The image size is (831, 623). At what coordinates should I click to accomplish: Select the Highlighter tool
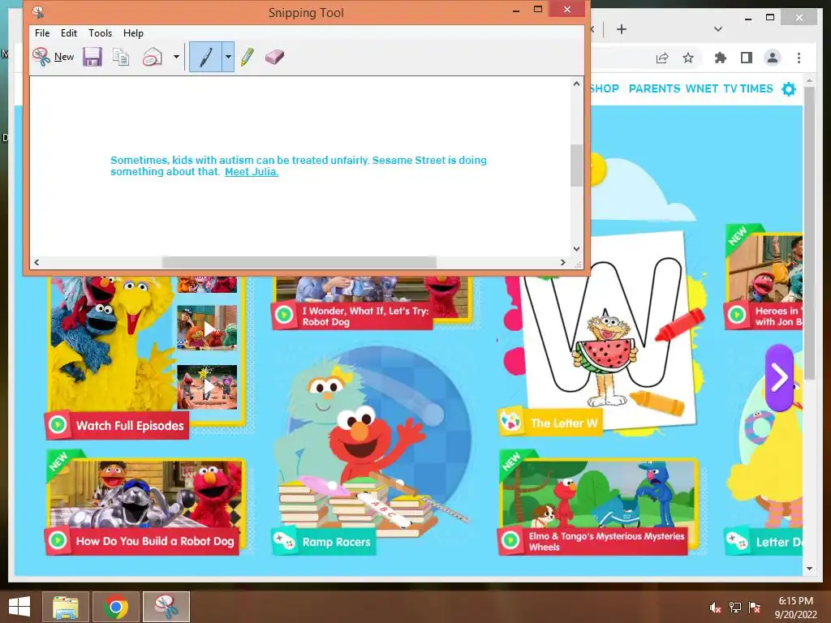point(247,57)
